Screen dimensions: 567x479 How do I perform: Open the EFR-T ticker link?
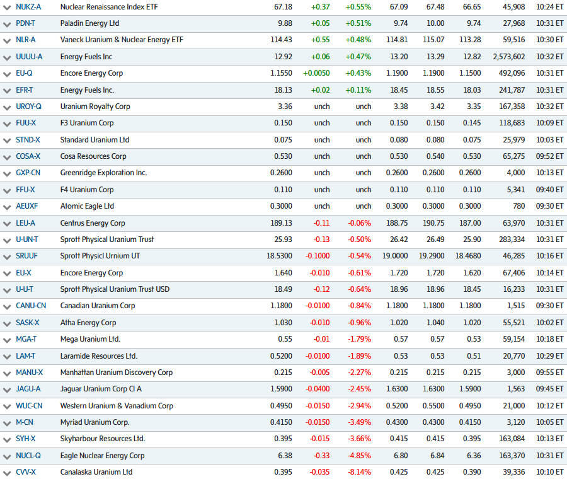[25, 89]
